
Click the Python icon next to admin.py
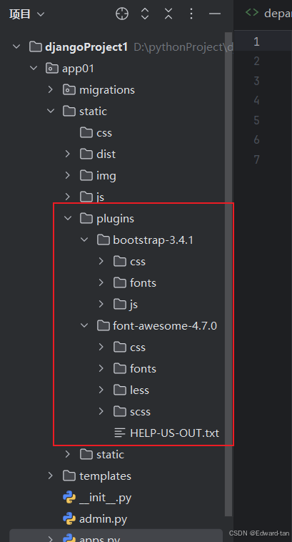point(69,519)
